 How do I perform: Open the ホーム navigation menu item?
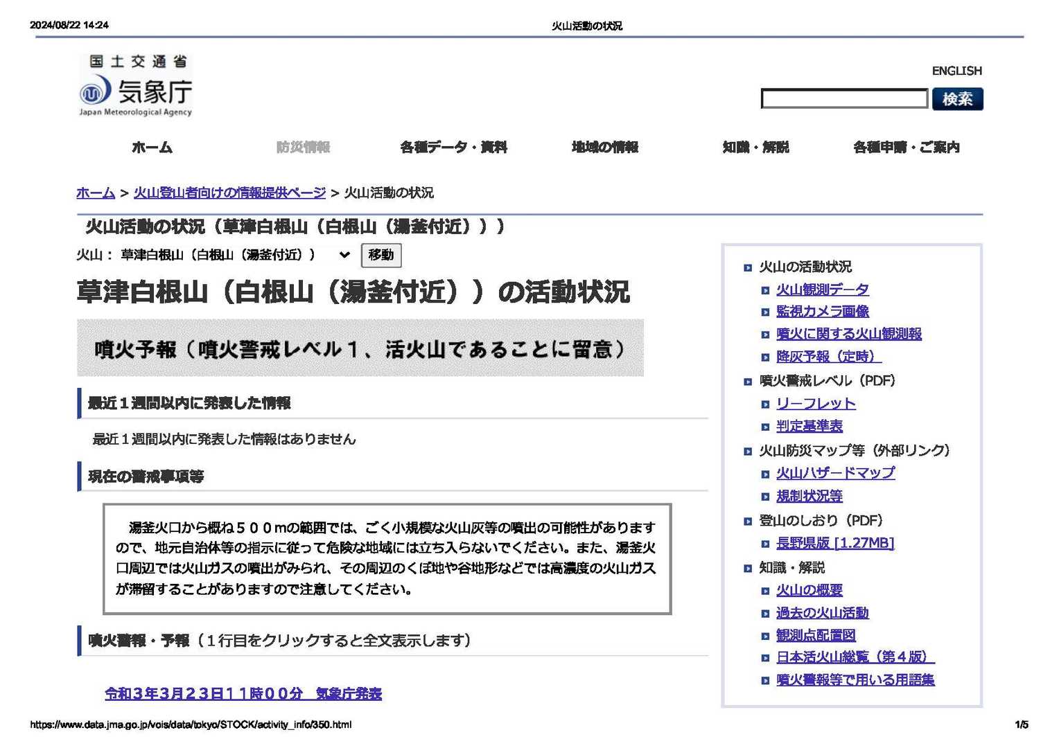tap(152, 147)
